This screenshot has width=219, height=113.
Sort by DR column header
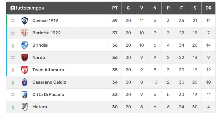(208, 8)
